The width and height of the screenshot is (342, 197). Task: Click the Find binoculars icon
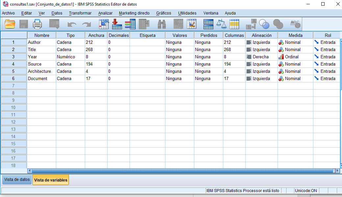[x=162, y=24]
